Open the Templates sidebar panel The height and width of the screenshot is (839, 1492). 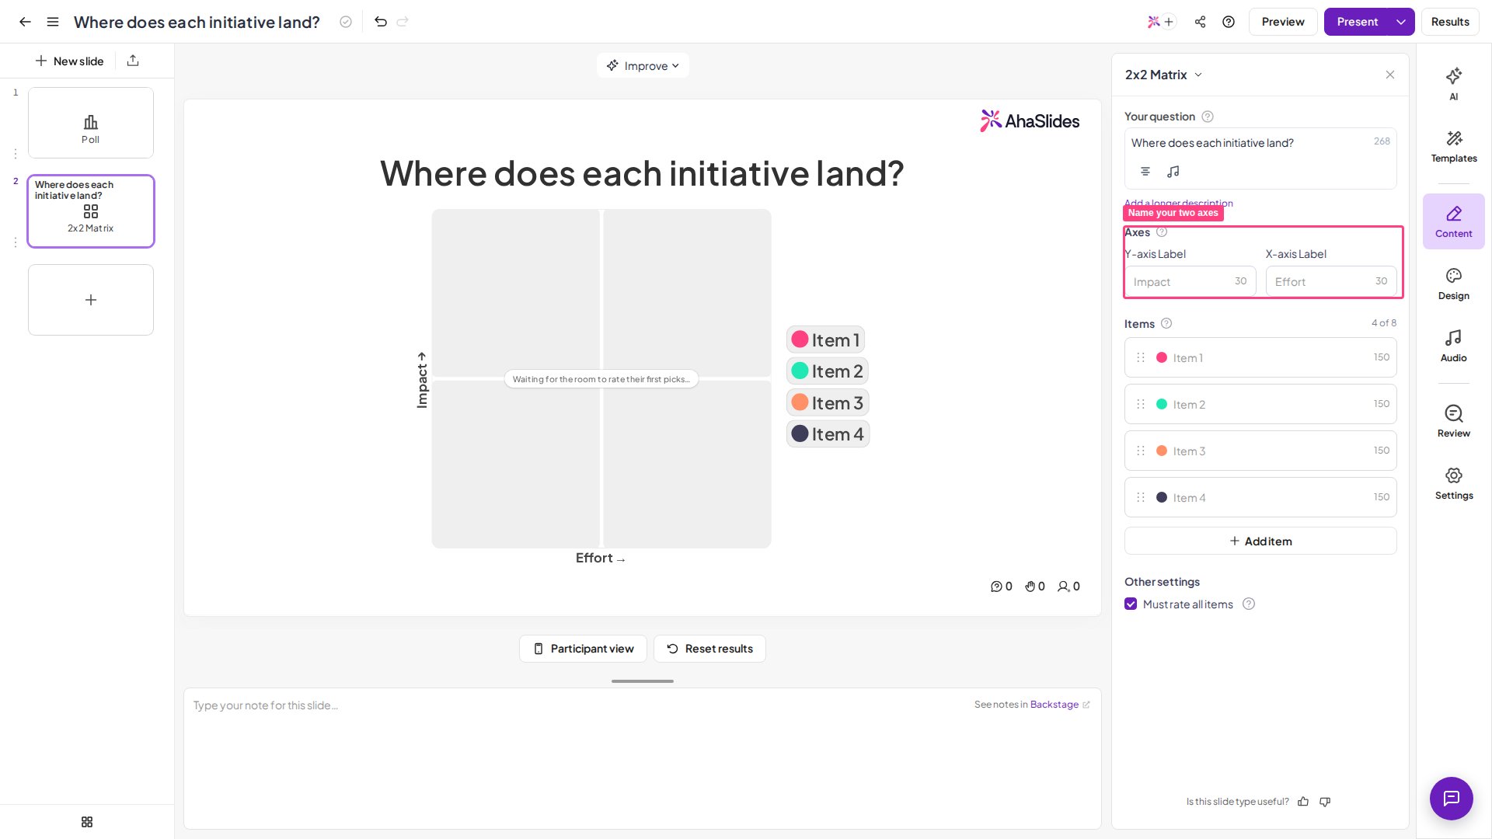[x=1454, y=146]
